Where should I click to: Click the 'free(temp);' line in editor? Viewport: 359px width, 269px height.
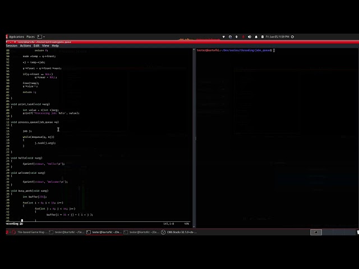[x=31, y=84]
